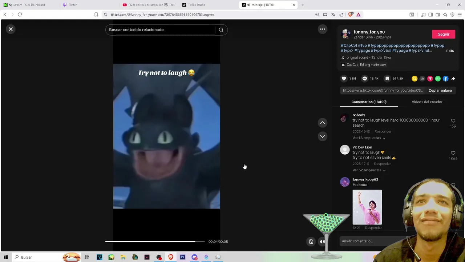Switch to Videos del creador tab
Viewport: 465px width, 262px height.
pos(427,102)
